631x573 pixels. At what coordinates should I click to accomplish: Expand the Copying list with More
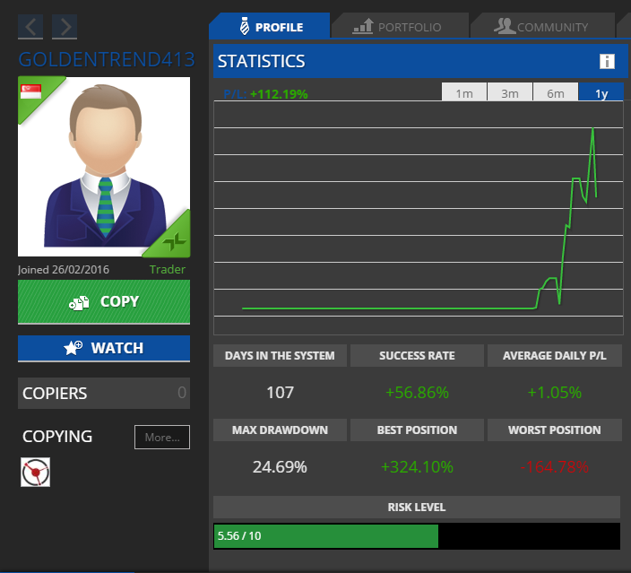[x=162, y=437]
